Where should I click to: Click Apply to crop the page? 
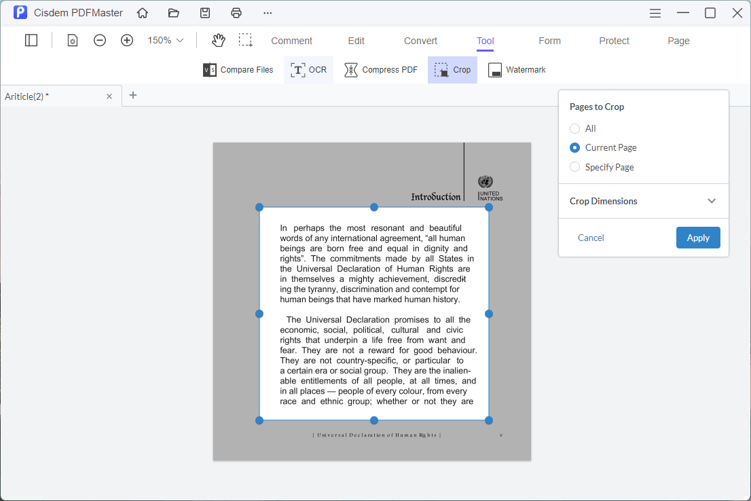point(698,238)
